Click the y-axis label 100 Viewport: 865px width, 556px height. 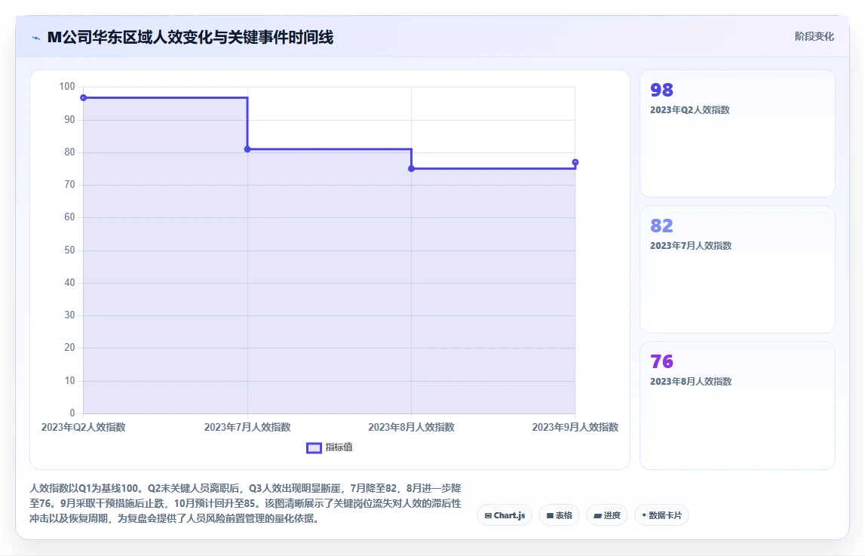coord(67,87)
